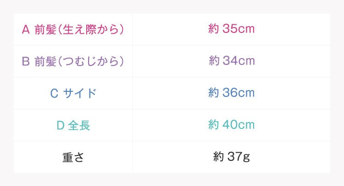Select the 約 34cm value
Image resolution: width=344 pixels, height=186 pixels.
231,61
